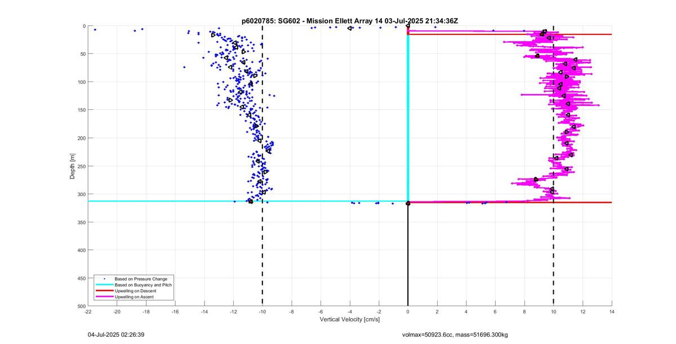Click the '6' velocity axis tick label

point(495,311)
